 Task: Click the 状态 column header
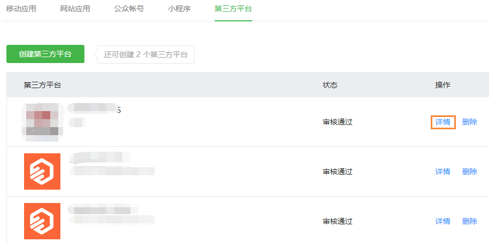click(330, 85)
